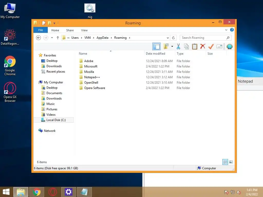This screenshot has width=263, height=197.
Task: Open the Home ribbon tab
Action: (55, 30)
